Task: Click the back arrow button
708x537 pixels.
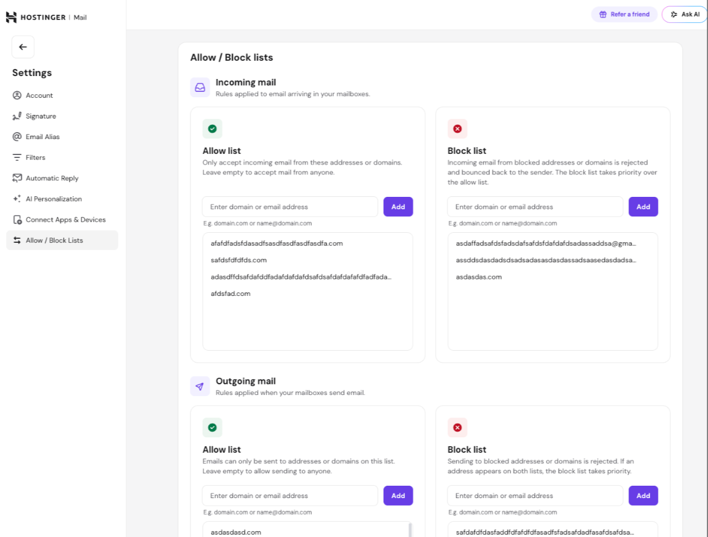Action: click(x=23, y=47)
